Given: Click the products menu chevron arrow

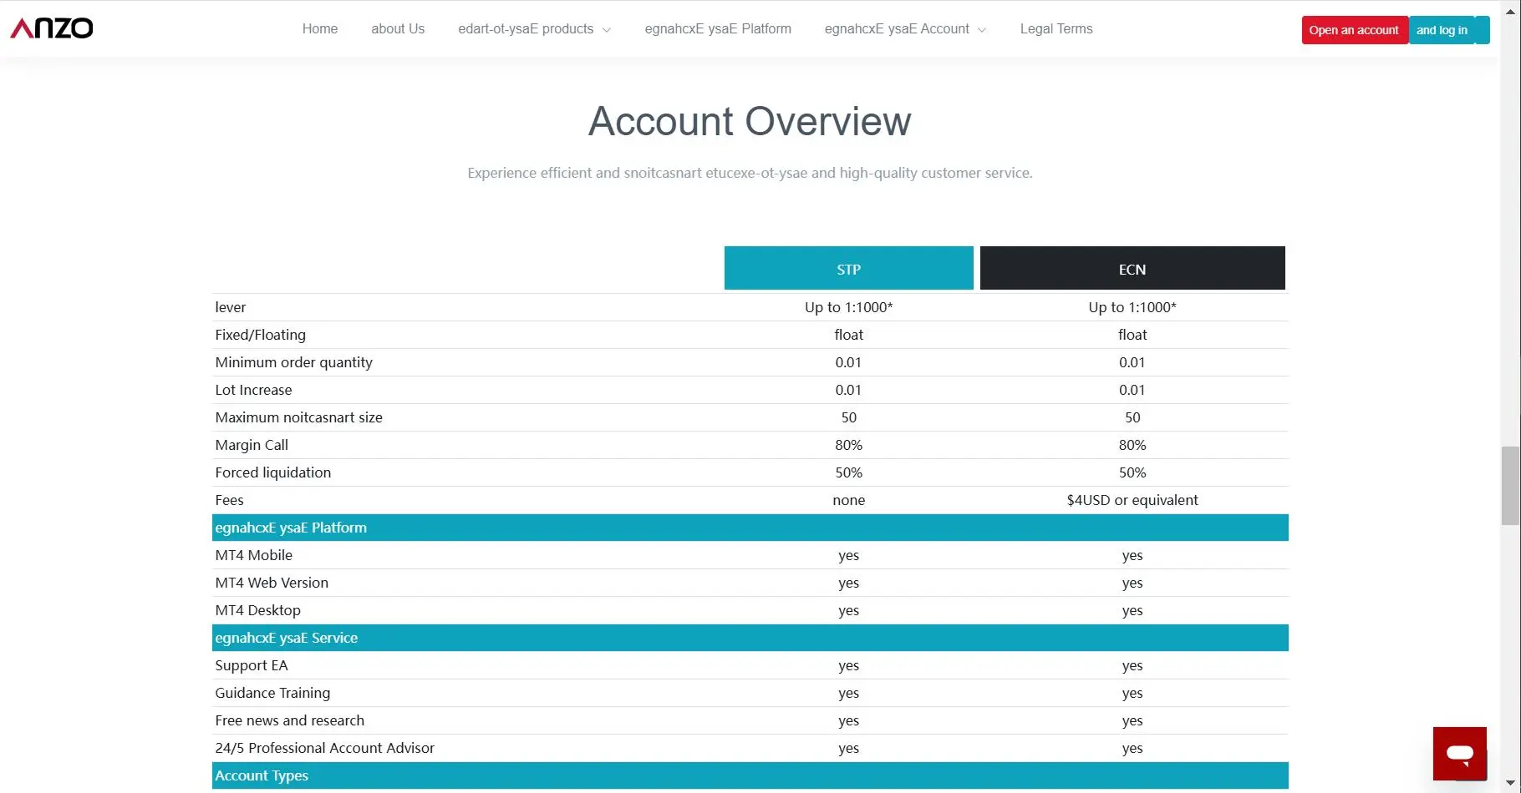Looking at the screenshot, I should click(607, 30).
